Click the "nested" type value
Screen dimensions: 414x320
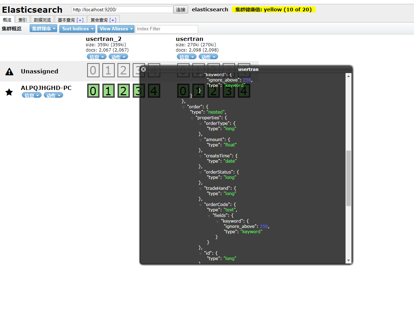point(216,112)
